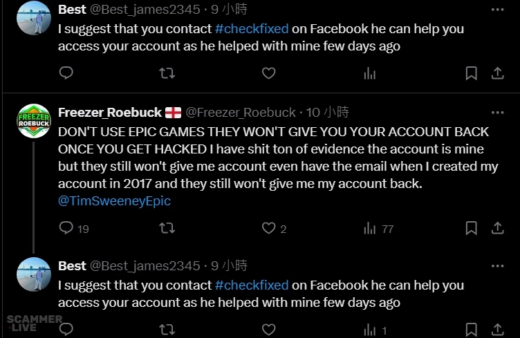Bookmark the top Best tweet

click(471, 73)
